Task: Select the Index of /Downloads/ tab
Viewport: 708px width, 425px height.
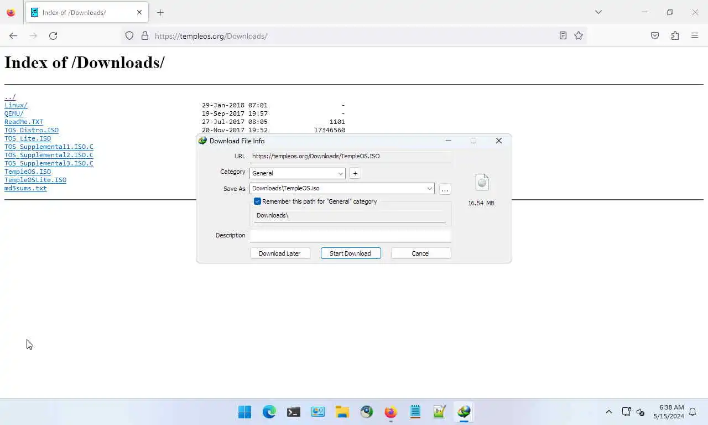Action: [87, 12]
